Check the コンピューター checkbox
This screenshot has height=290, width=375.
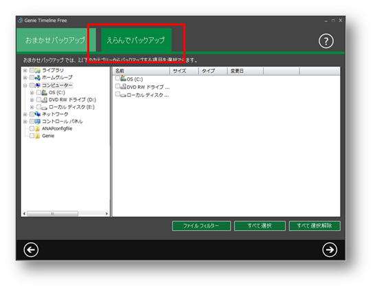pos(32,85)
